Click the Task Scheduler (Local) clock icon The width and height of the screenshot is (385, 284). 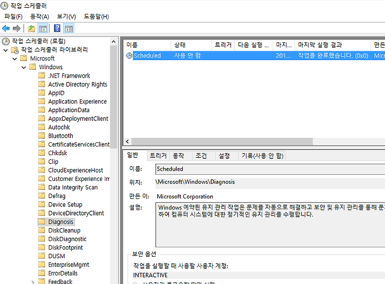coord(6,41)
